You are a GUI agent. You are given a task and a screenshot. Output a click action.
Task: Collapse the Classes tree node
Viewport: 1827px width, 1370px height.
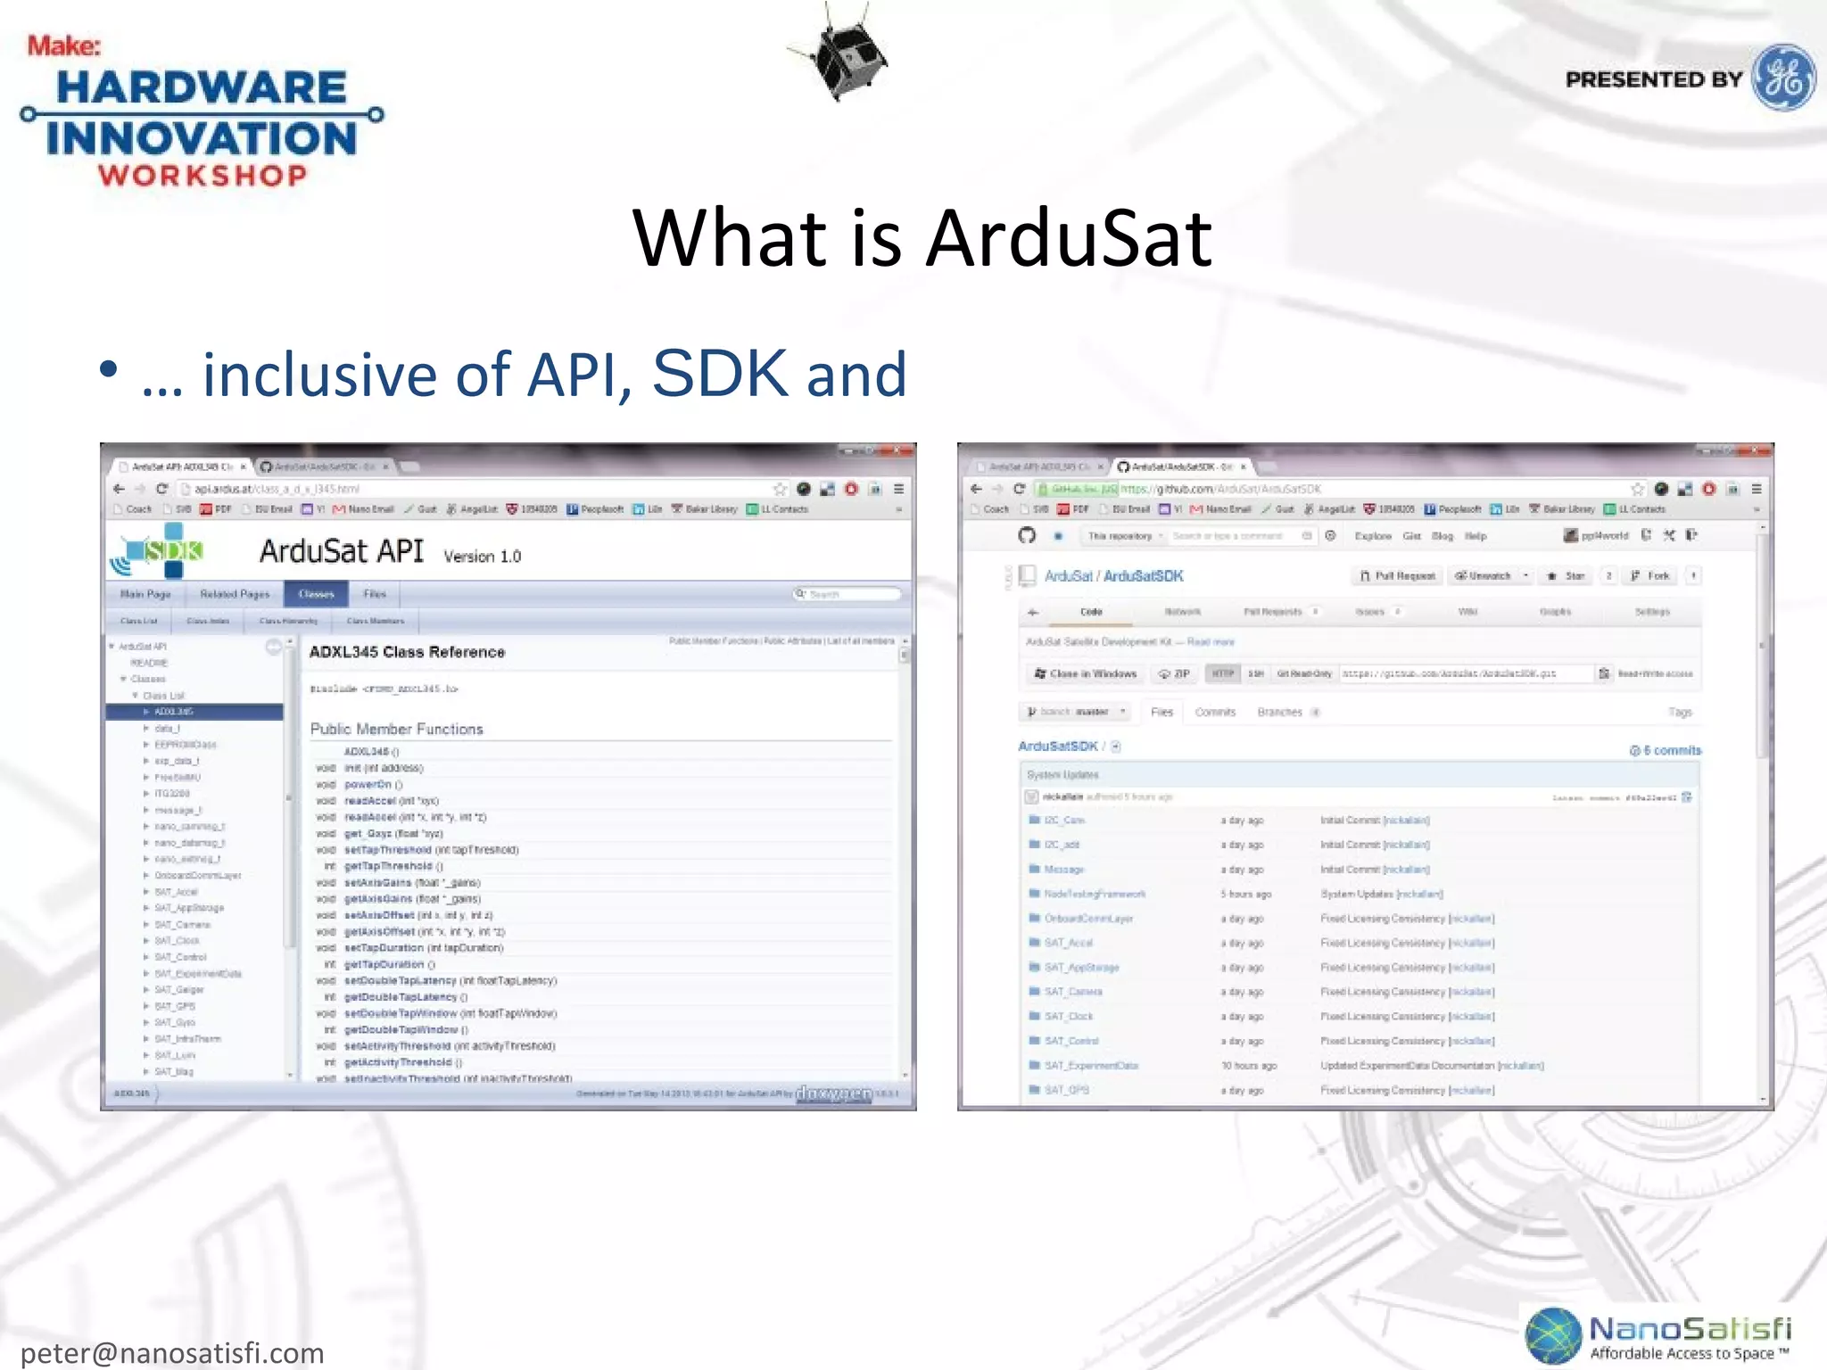(x=124, y=680)
